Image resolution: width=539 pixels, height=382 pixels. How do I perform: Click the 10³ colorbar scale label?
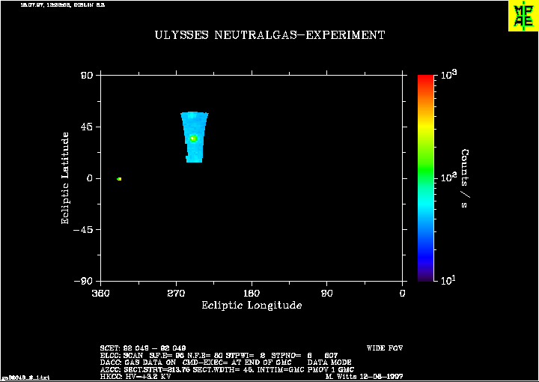click(450, 74)
